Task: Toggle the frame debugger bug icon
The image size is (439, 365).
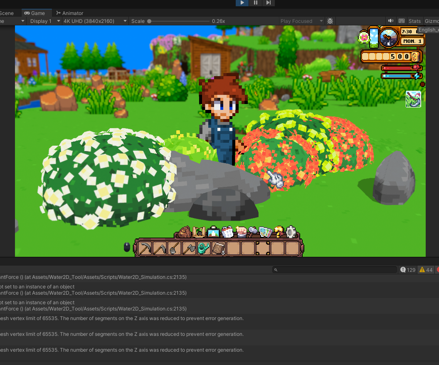Action: [x=330, y=21]
